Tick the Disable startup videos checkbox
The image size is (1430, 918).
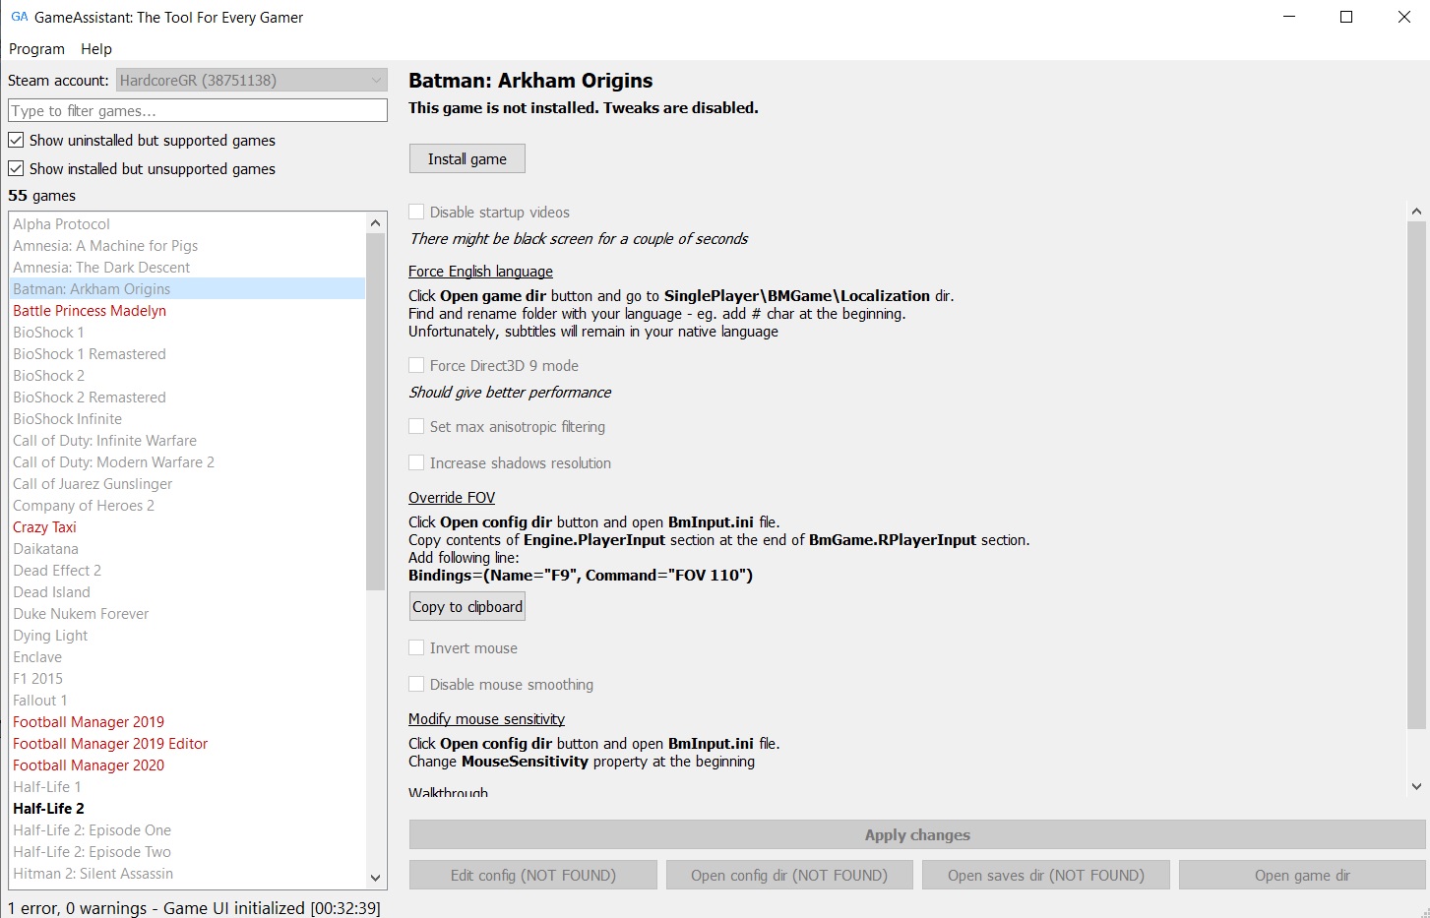(416, 212)
